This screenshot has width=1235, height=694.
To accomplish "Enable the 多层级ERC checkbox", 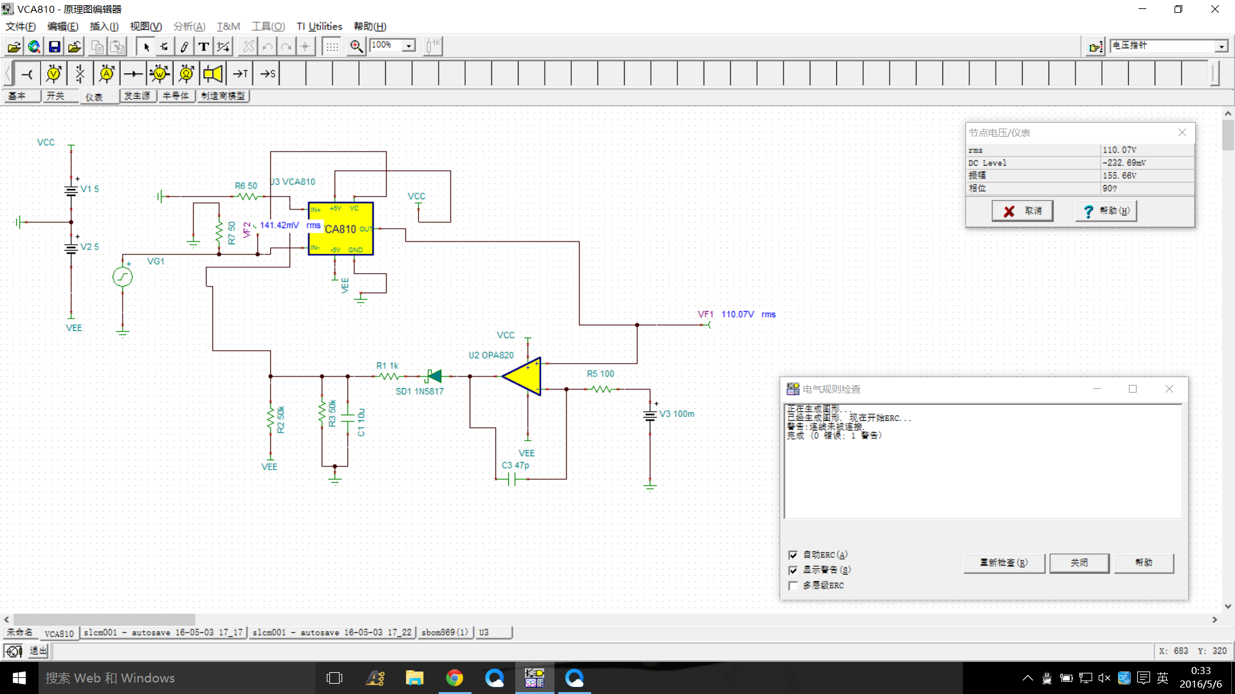I will point(793,585).
